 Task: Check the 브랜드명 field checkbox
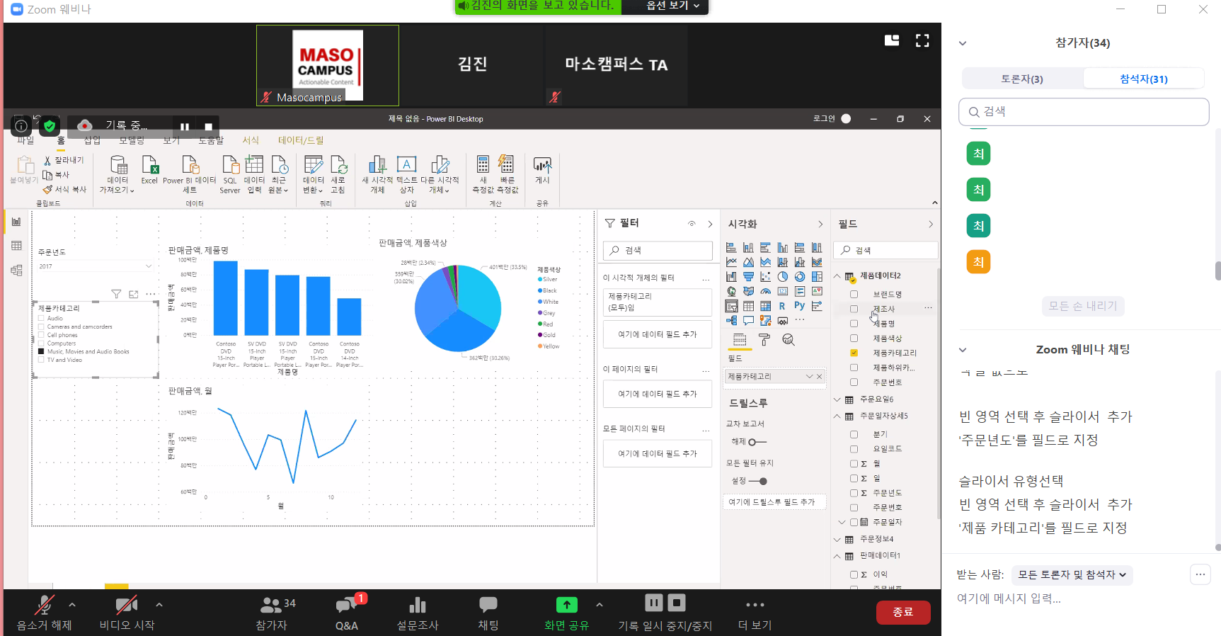pos(854,294)
